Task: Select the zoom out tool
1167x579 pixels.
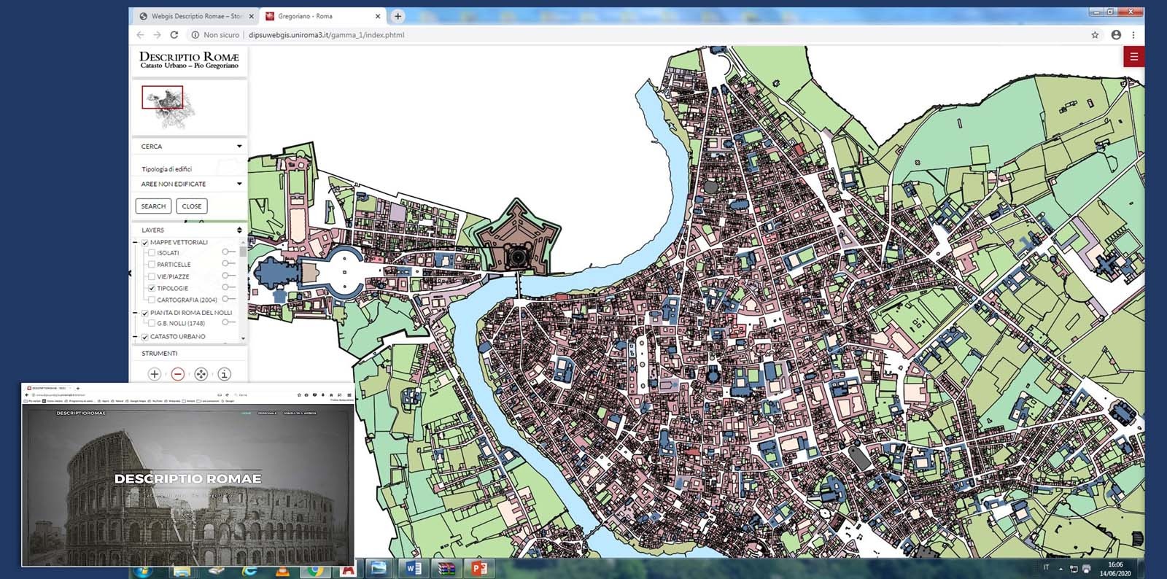Action: 177,374
